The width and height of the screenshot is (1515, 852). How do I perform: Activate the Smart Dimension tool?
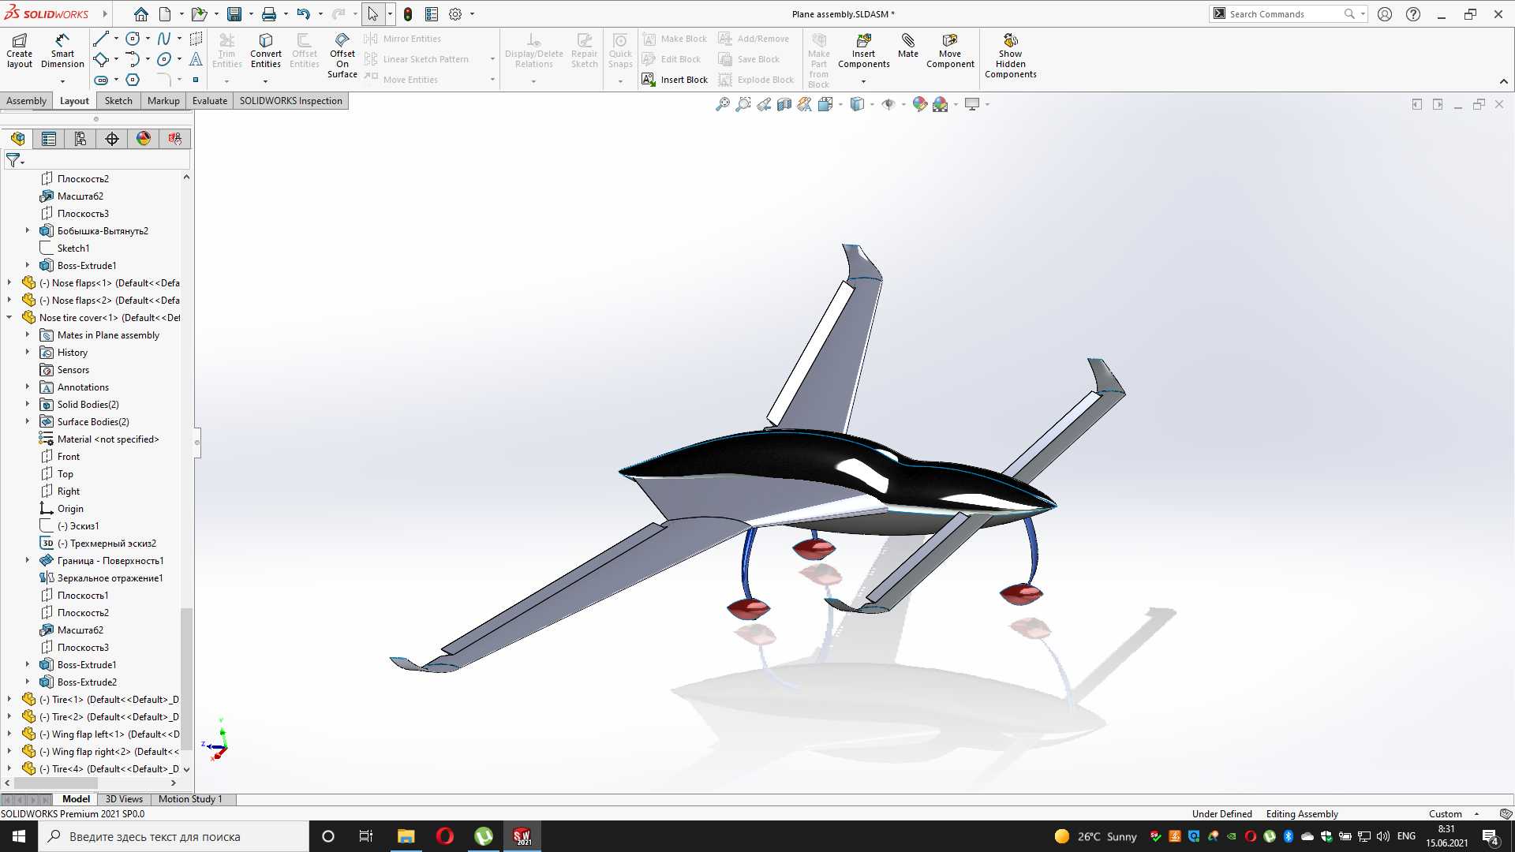tap(62, 50)
